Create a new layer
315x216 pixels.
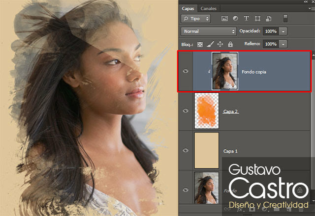[x=289, y=210]
